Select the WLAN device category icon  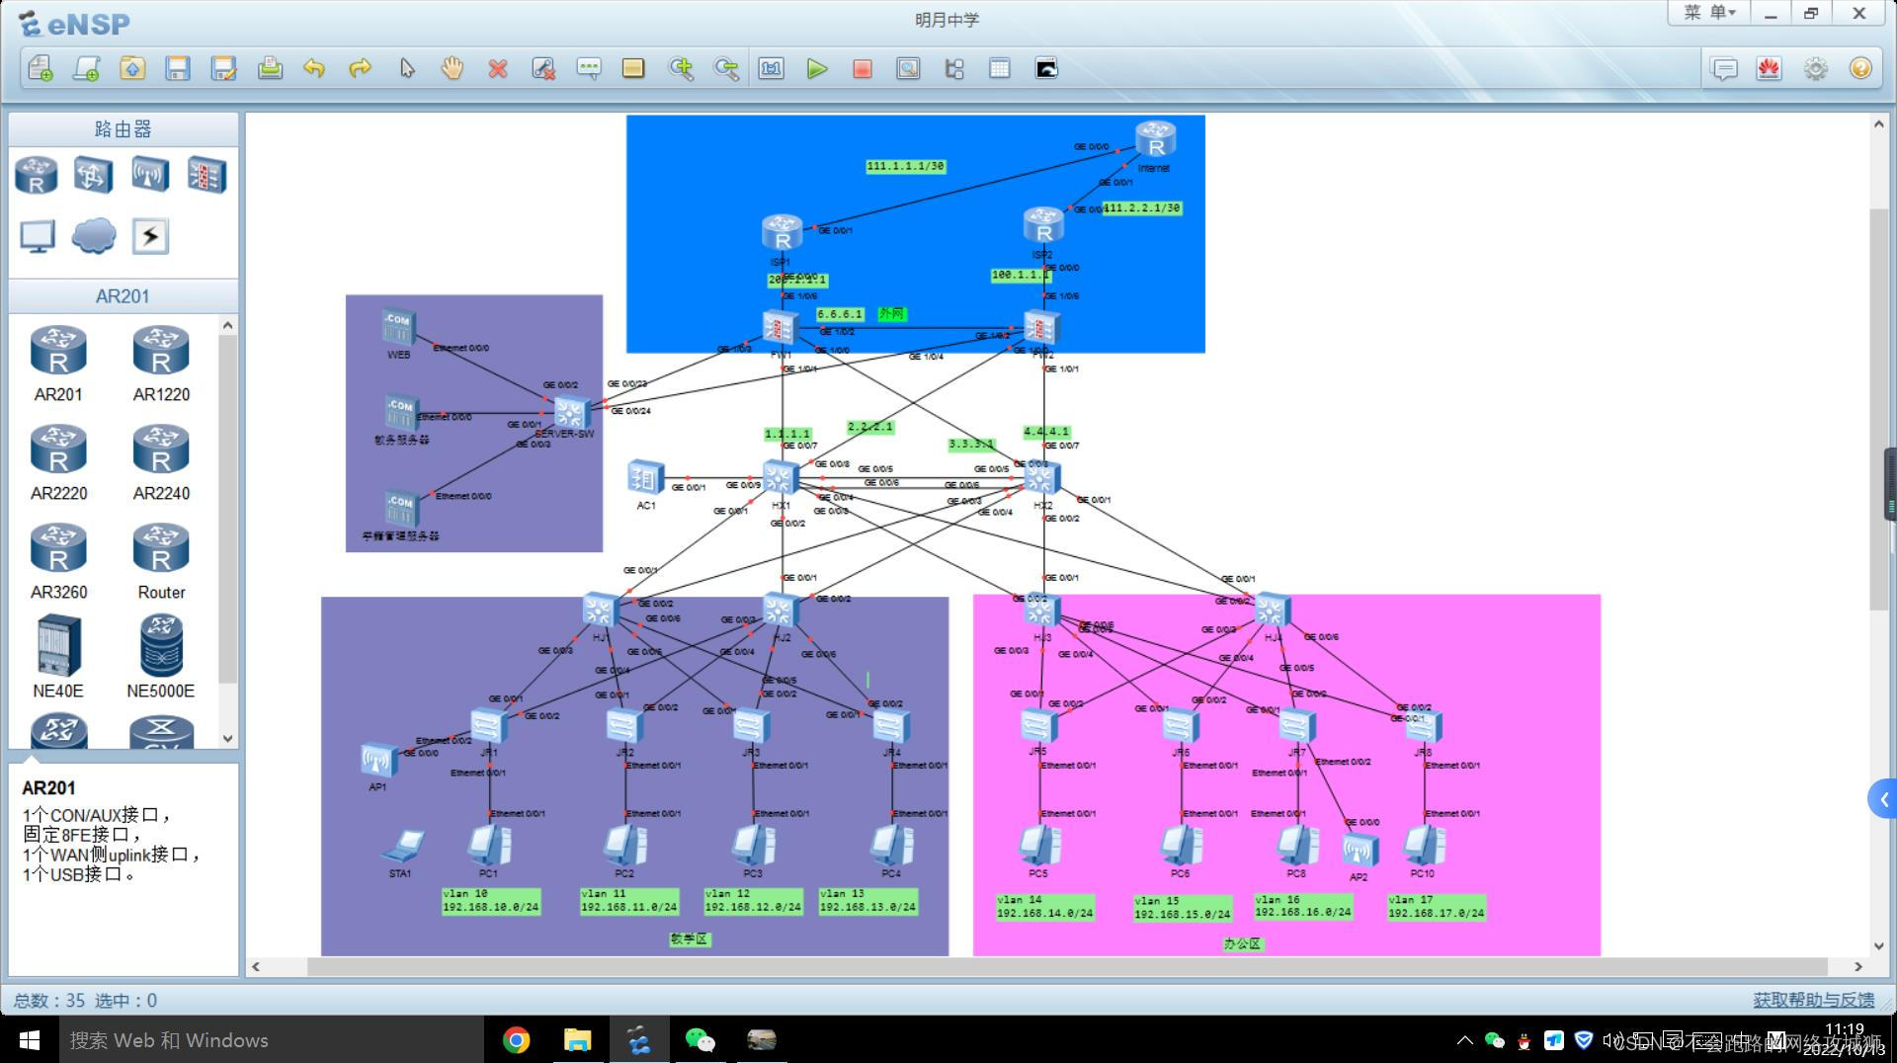pyautogui.click(x=150, y=176)
